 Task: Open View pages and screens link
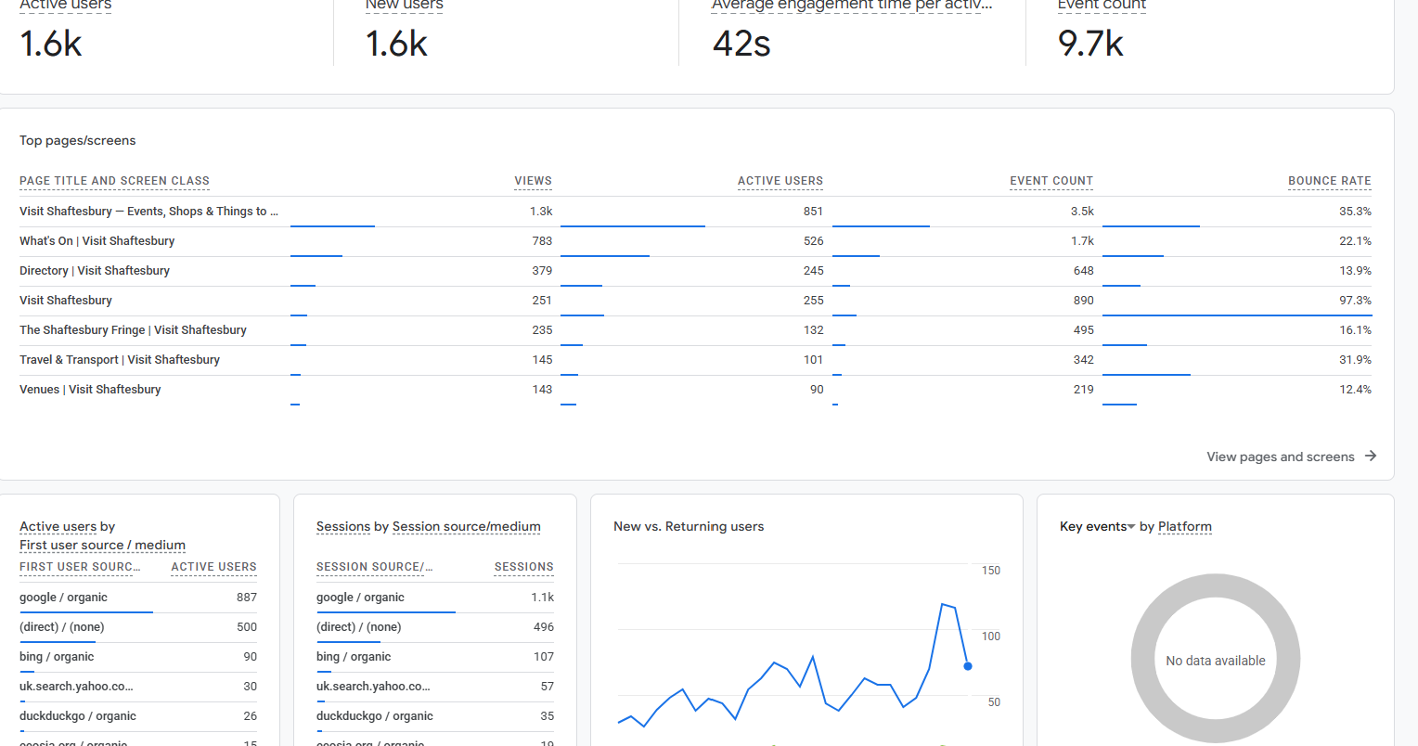(1280, 457)
